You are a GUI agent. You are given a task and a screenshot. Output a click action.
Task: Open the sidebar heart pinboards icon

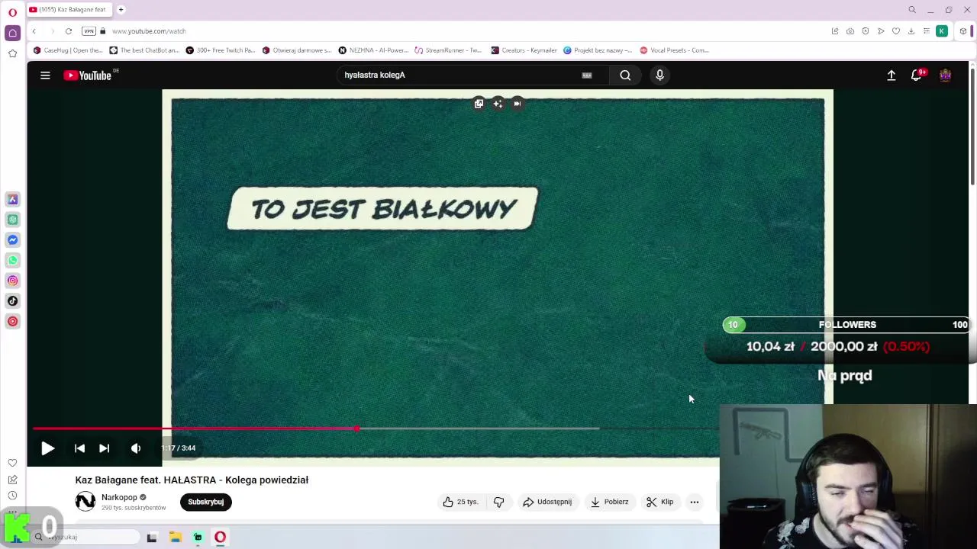tap(12, 463)
